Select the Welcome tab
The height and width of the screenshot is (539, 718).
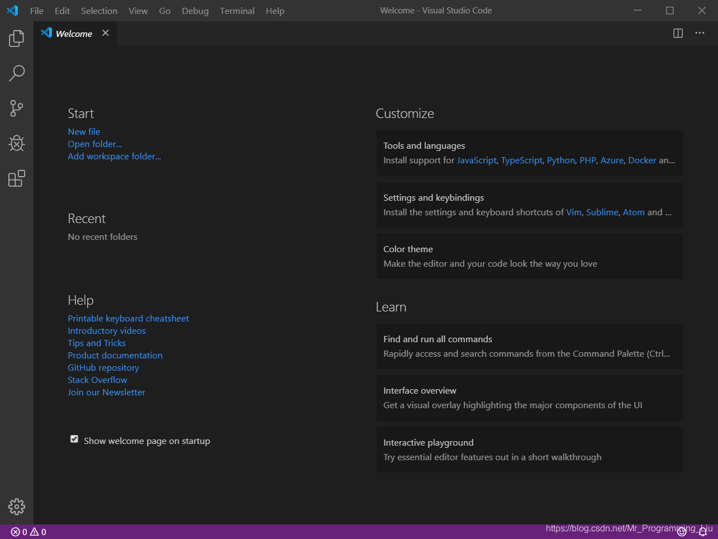[75, 34]
